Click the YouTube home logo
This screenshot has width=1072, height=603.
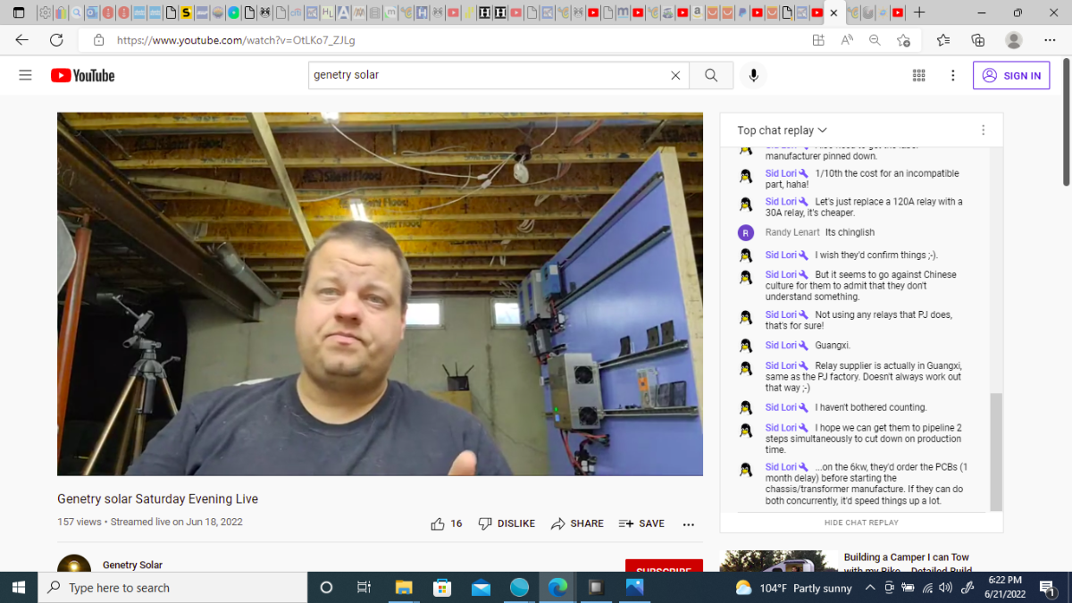pyautogui.click(x=83, y=76)
